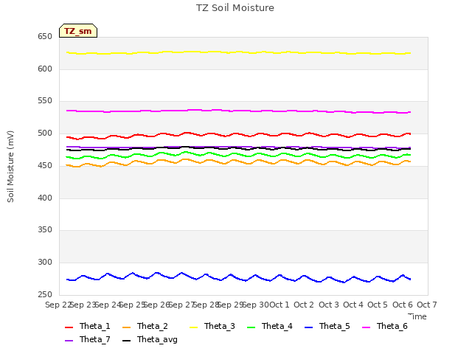
Task: Click the yellow Theta_3 data line
Action: (x=238, y=52)
